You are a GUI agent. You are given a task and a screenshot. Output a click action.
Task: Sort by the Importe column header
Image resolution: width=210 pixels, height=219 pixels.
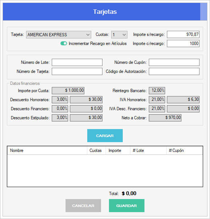(118, 150)
